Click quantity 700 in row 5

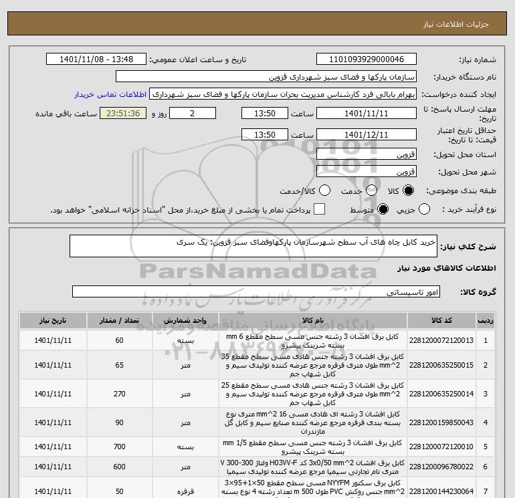tap(119, 447)
